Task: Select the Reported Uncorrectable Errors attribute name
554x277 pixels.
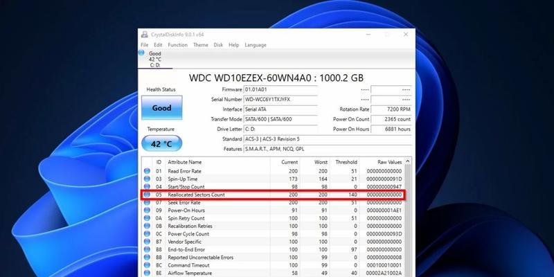Action: tap(200, 258)
